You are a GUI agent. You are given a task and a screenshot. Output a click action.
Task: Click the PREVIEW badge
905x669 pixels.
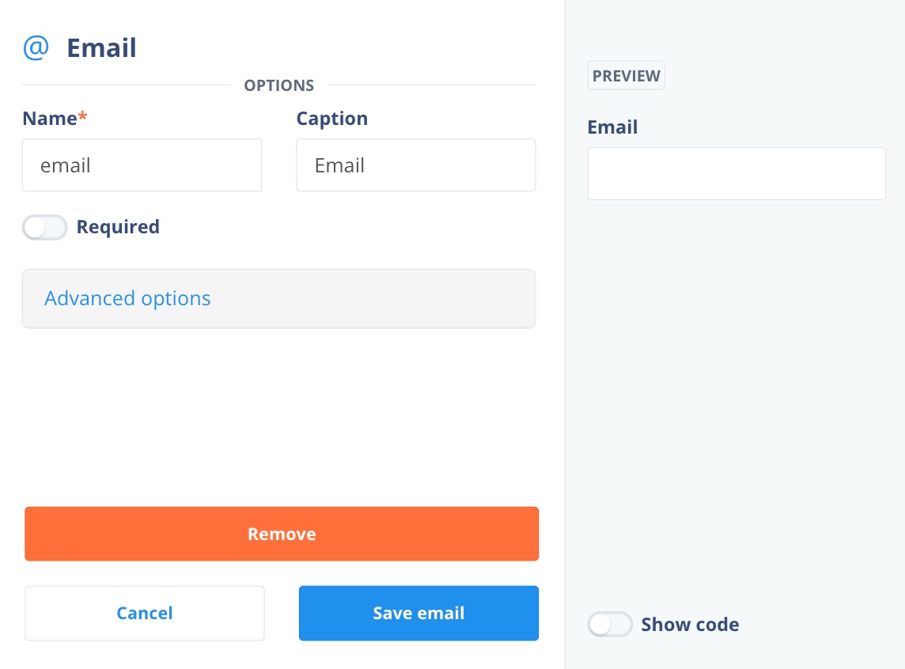pyautogui.click(x=627, y=76)
